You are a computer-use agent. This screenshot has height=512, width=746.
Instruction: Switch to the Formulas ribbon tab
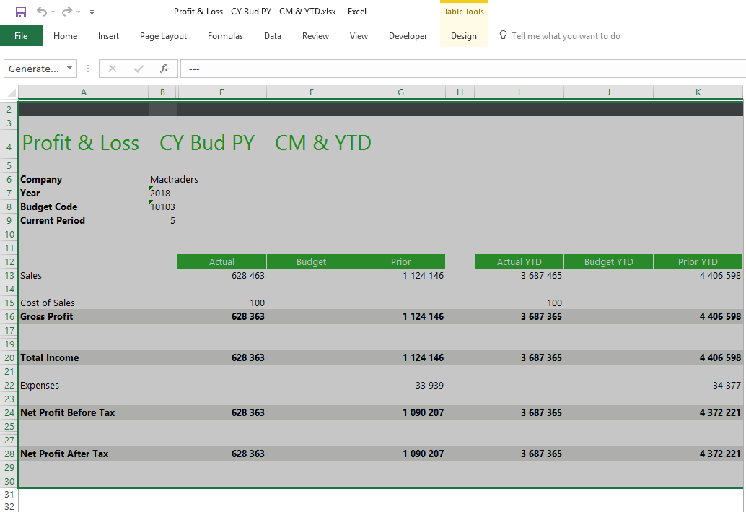click(225, 36)
